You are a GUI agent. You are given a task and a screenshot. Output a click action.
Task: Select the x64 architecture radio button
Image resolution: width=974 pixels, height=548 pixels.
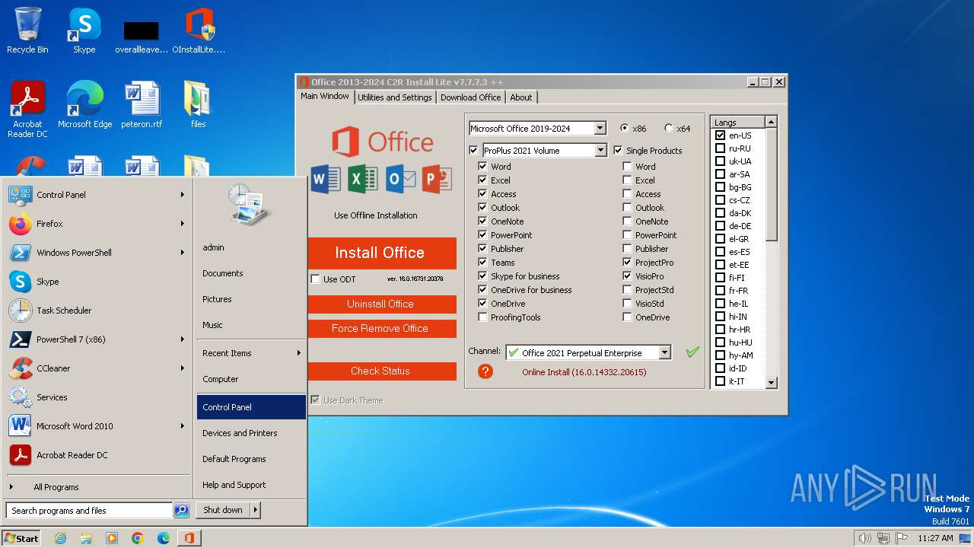click(669, 129)
